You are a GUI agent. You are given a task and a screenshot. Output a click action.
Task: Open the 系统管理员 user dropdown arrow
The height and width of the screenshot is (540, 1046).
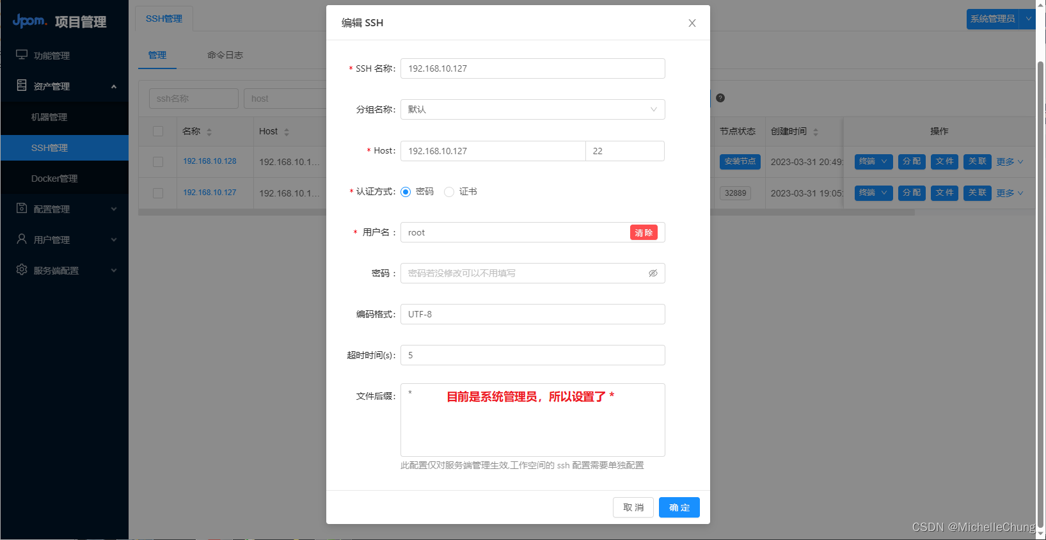[1028, 19]
